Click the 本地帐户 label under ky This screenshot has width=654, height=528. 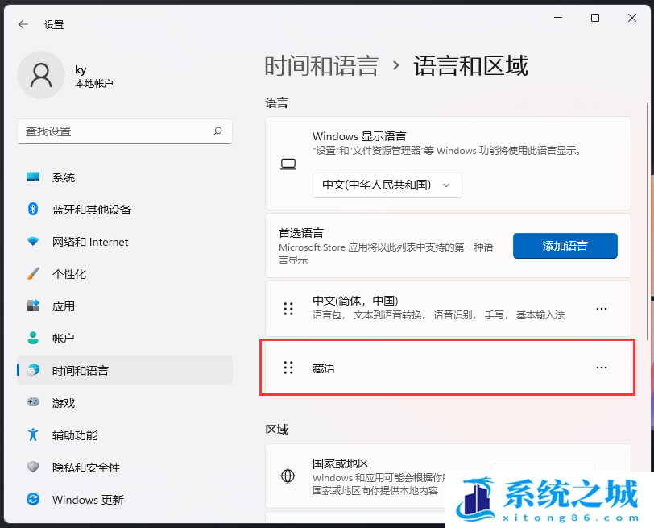(94, 84)
